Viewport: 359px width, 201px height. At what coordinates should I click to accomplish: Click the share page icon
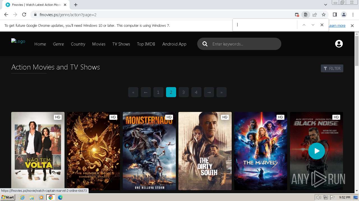tap(315, 15)
